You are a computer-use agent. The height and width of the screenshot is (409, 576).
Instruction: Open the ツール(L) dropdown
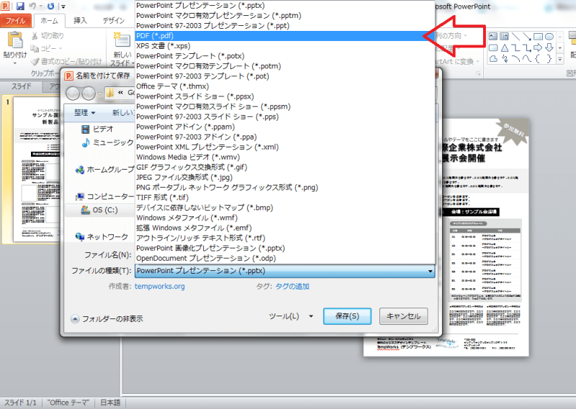[x=291, y=316]
